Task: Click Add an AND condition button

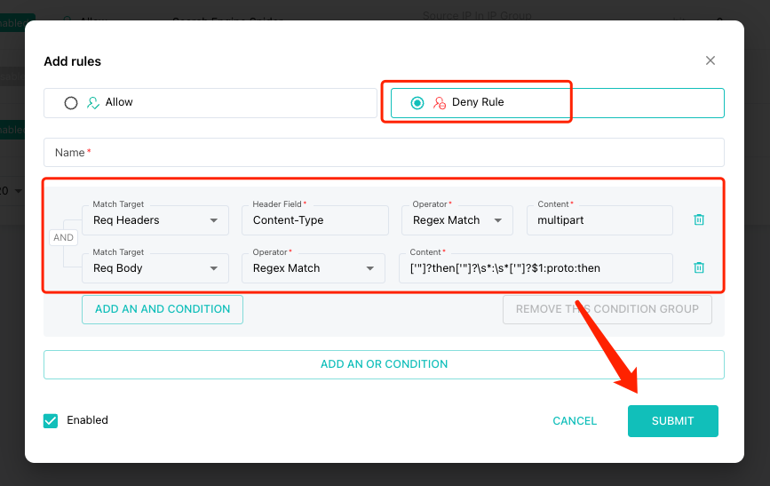Action: (163, 309)
